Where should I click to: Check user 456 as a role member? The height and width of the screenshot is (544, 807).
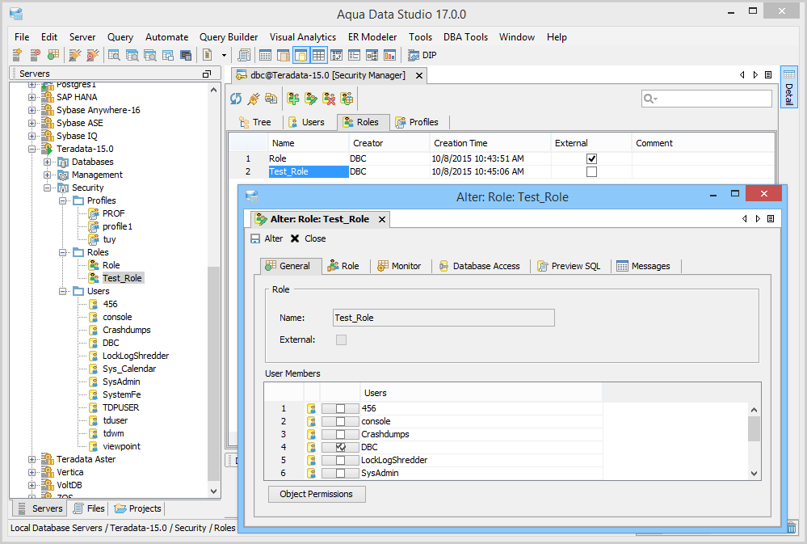(340, 408)
